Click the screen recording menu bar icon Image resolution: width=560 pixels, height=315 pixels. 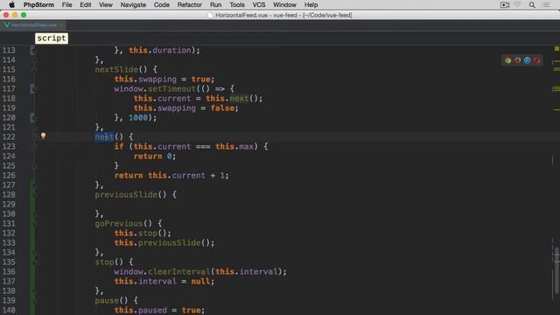(x=505, y=5)
